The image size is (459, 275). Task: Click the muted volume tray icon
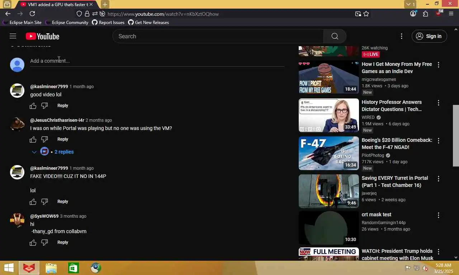pyautogui.click(x=425, y=268)
